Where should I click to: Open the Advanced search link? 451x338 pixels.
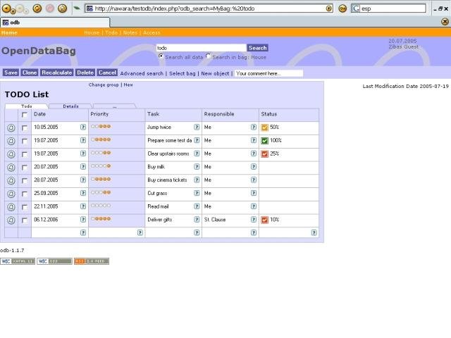tap(142, 73)
